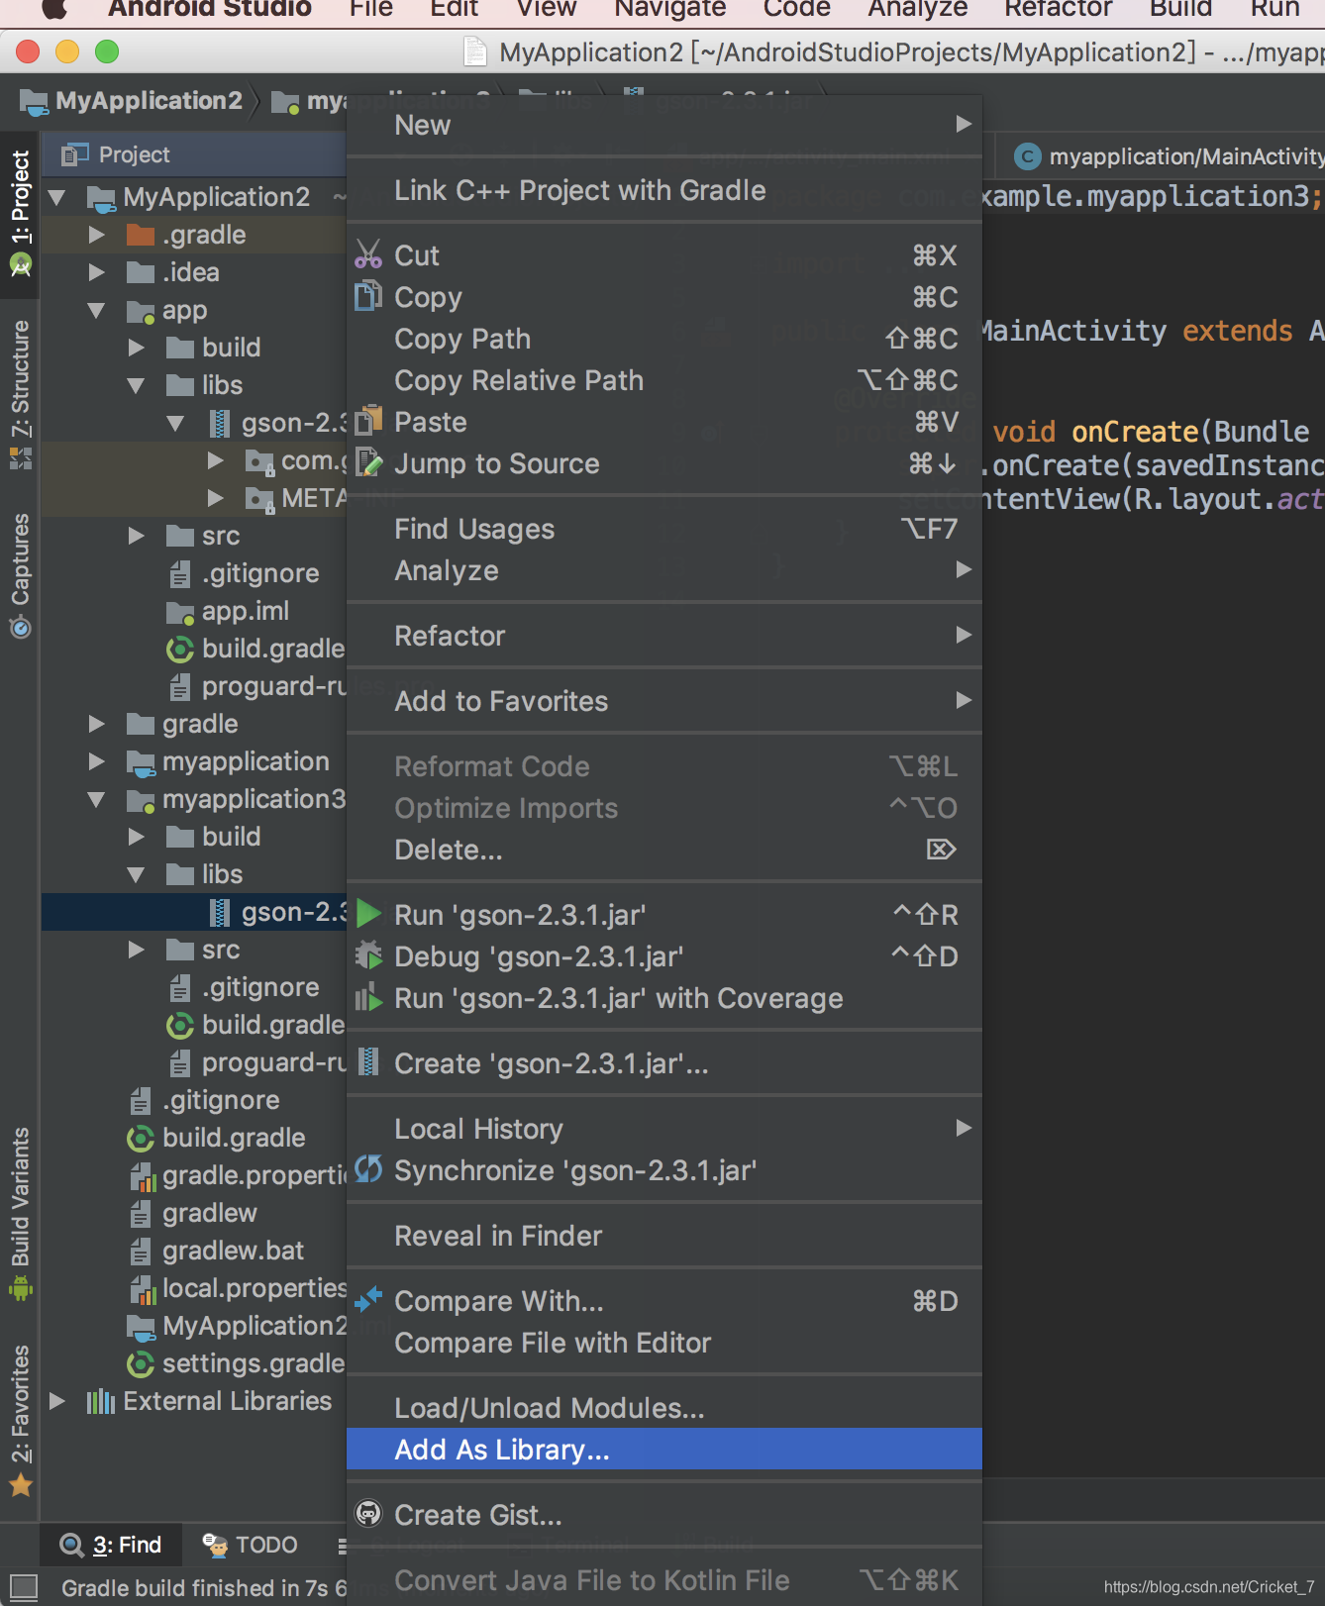The width and height of the screenshot is (1325, 1606).
Task: Choose Add As Library...
Action: (664, 1449)
